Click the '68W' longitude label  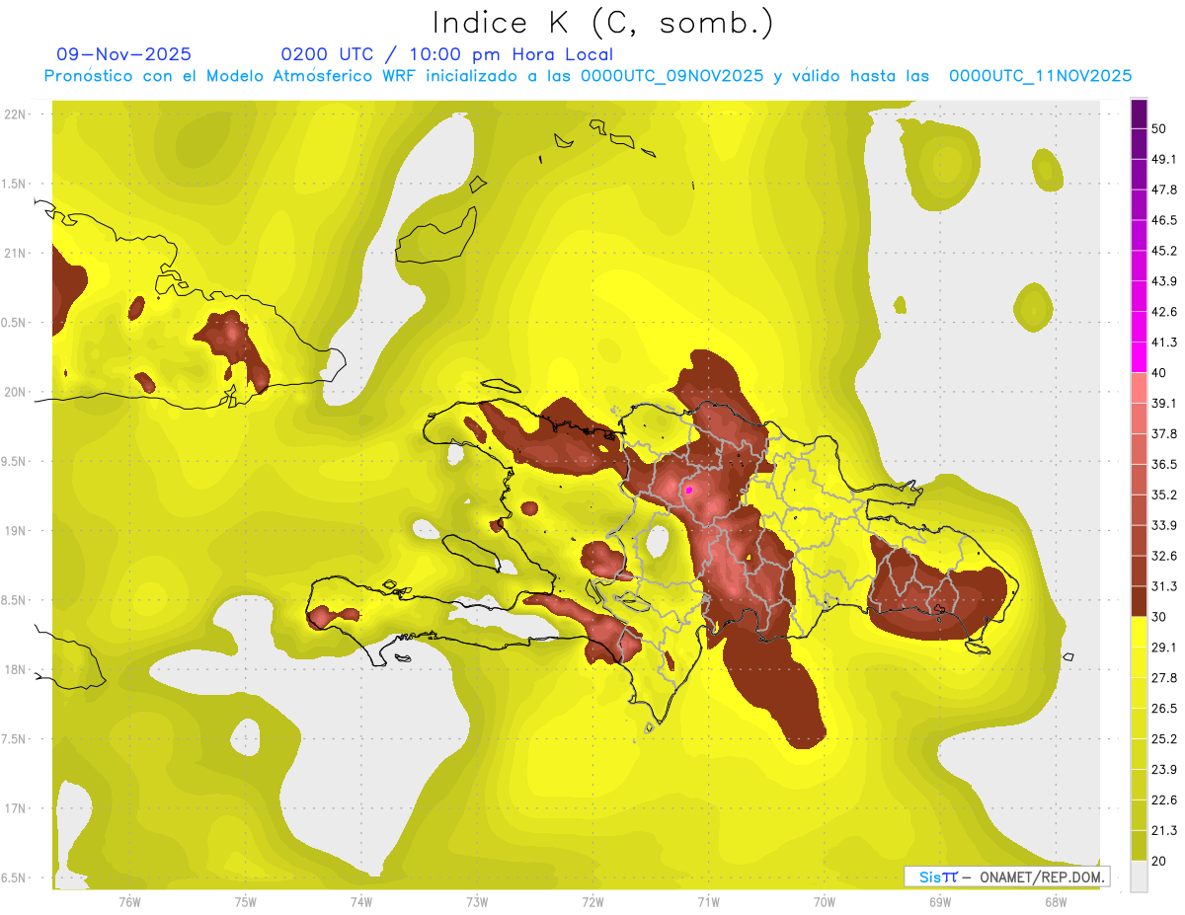[1056, 902]
